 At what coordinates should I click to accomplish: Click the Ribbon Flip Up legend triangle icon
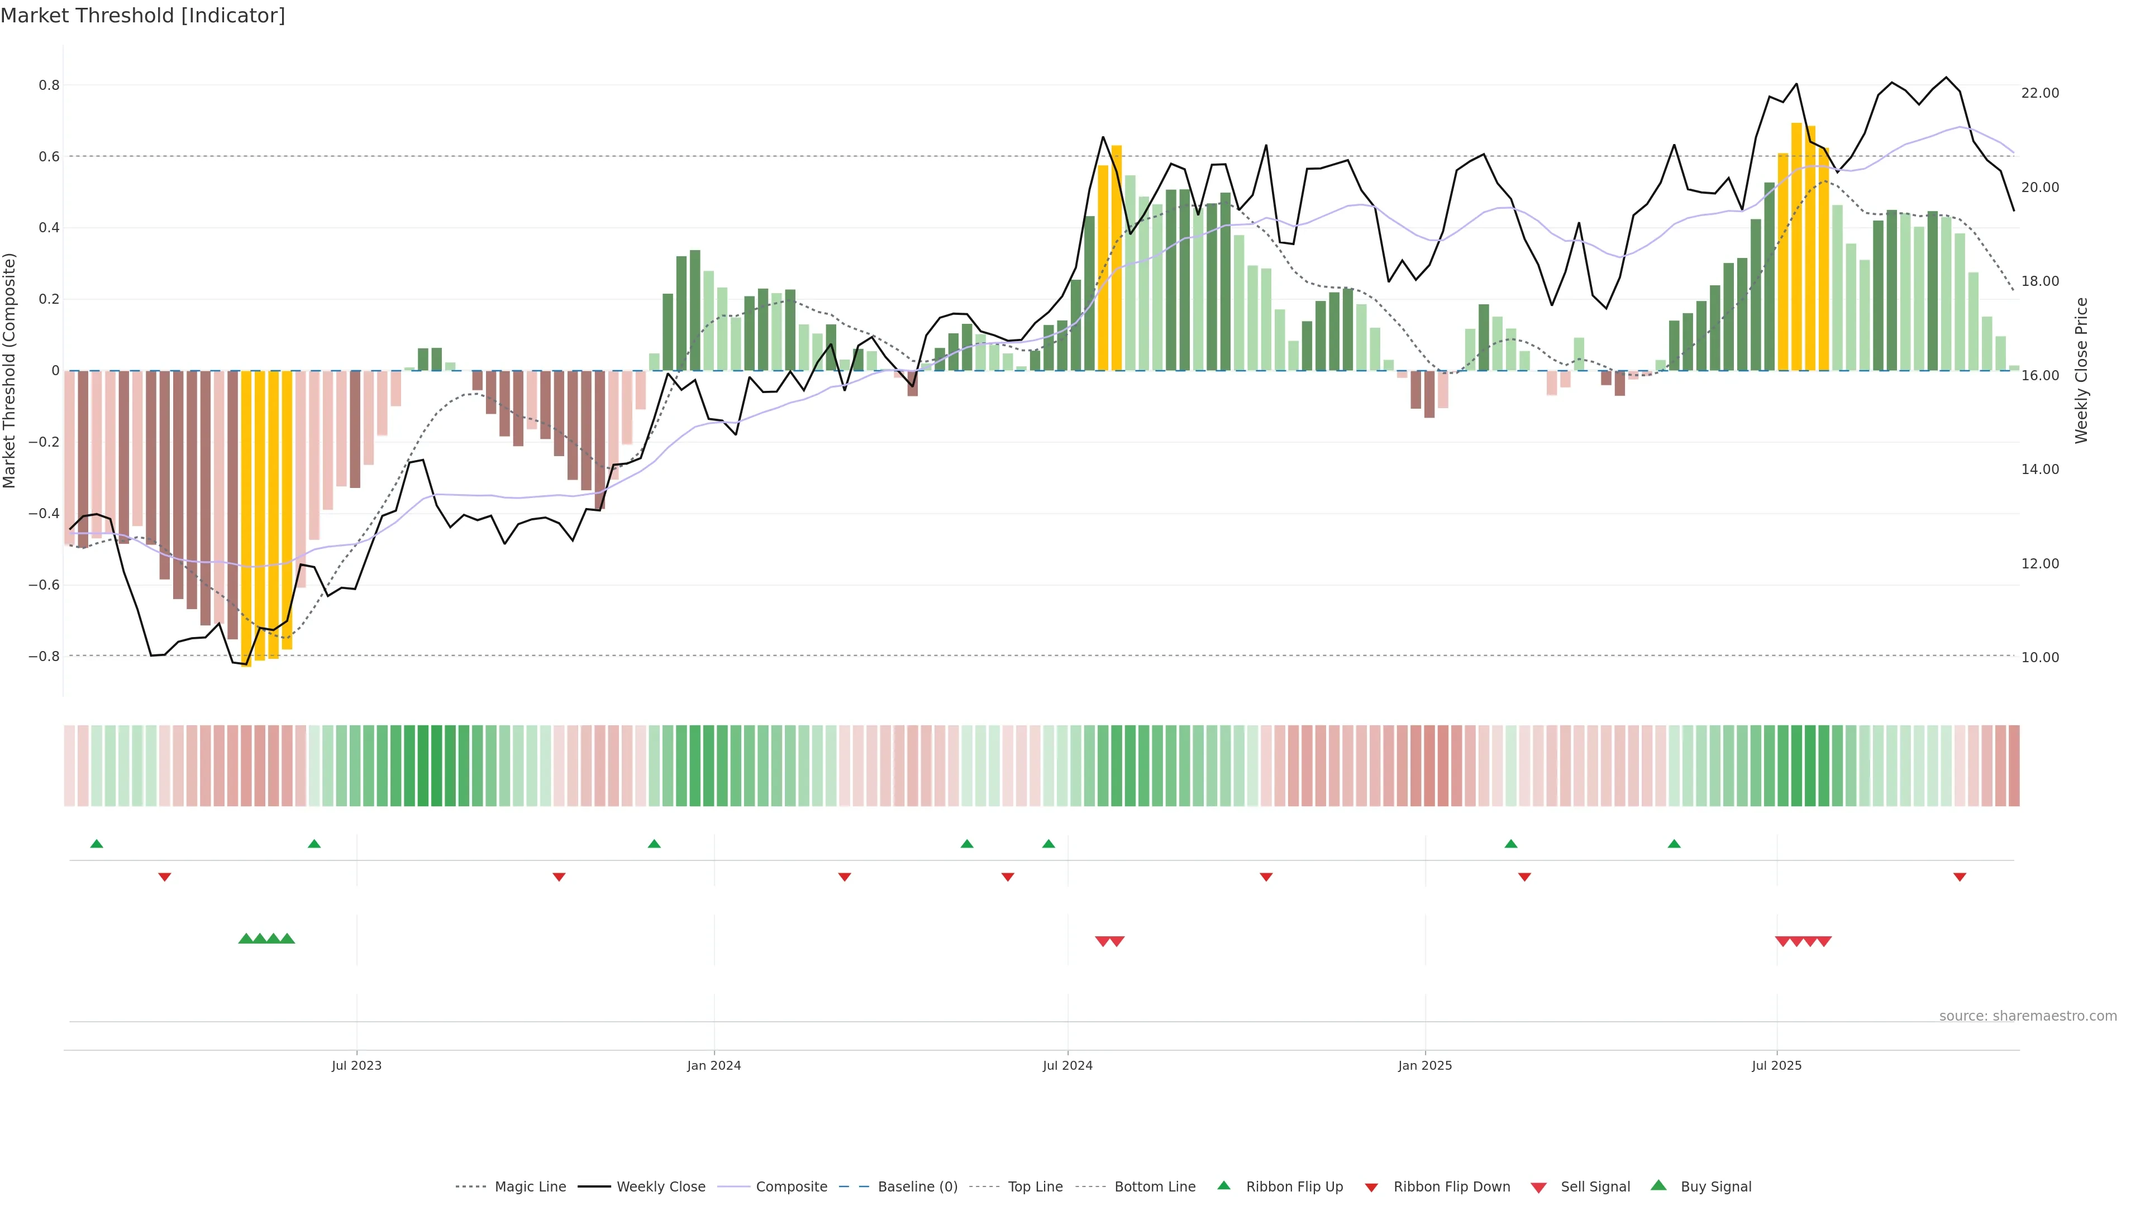1223,1185
